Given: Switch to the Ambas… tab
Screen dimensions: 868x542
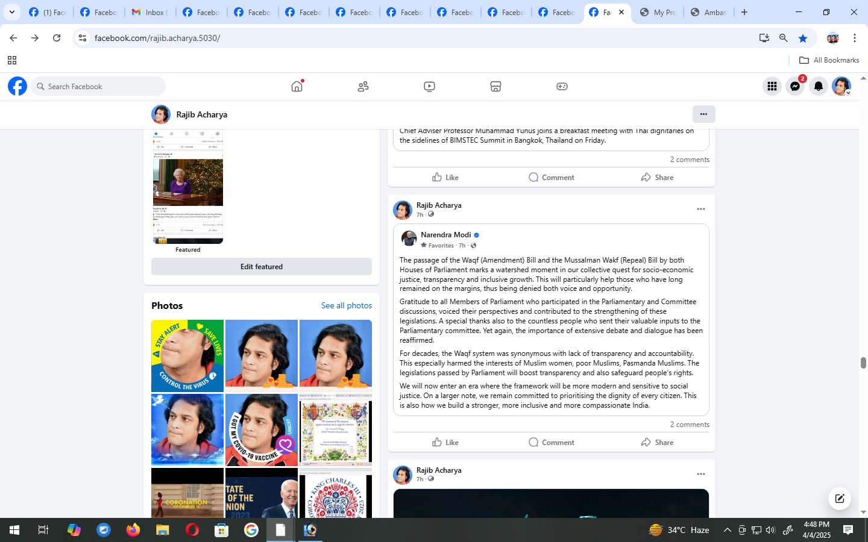Looking at the screenshot, I should 709,12.
